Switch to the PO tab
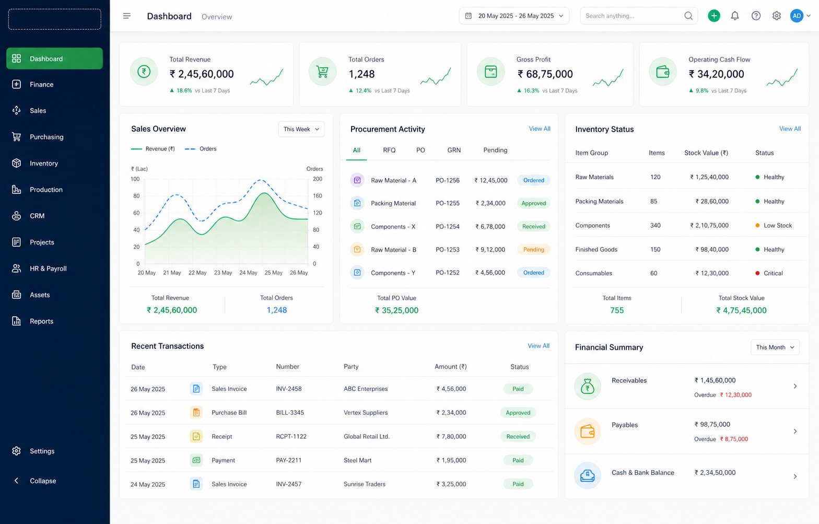The image size is (819, 524). click(x=420, y=150)
